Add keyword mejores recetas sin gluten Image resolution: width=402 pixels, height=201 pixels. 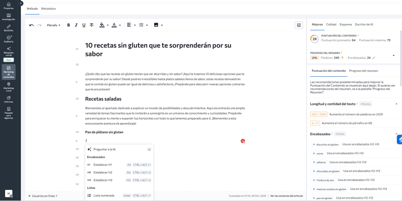click(x=329, y=189)
